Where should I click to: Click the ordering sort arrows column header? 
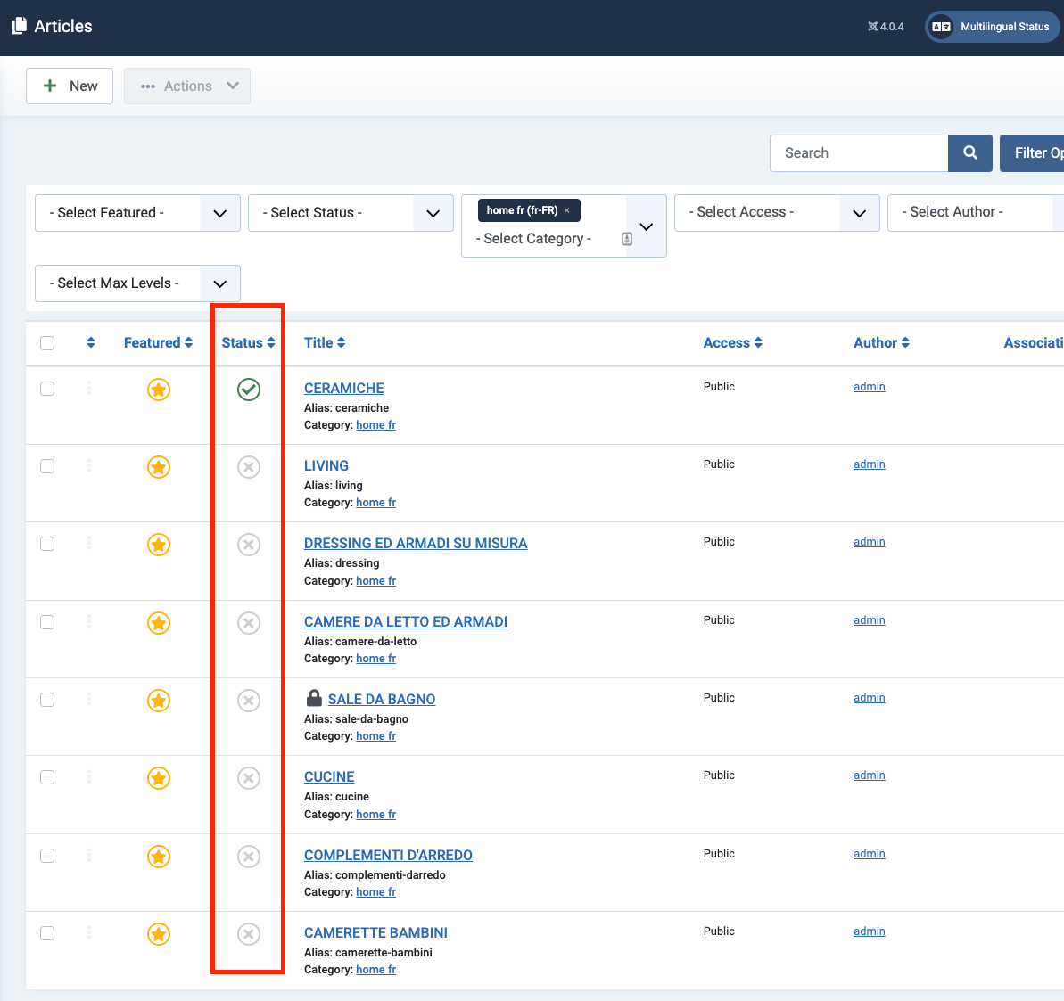click(90, 343)
